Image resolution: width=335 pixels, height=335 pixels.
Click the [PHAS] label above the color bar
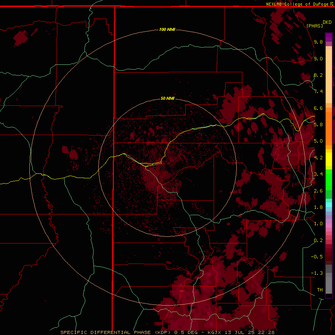pos(315,26)
